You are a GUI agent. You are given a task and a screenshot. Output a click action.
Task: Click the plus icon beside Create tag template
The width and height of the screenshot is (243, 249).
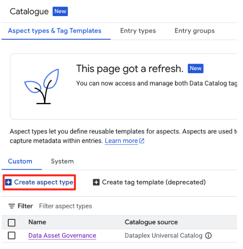(96, 182)
